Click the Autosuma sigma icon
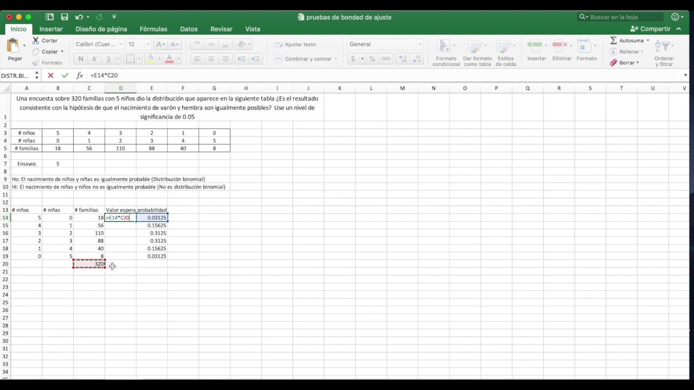The image size is (694, 390). 613,41
